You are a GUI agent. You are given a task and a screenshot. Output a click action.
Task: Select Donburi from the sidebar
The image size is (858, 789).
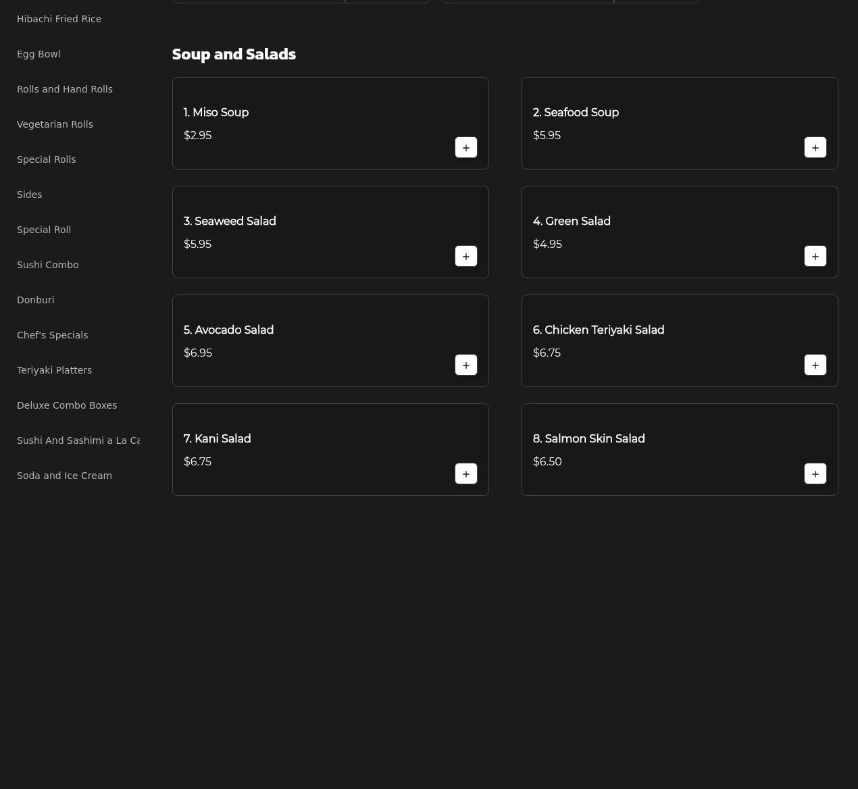[x=35, y=300]
